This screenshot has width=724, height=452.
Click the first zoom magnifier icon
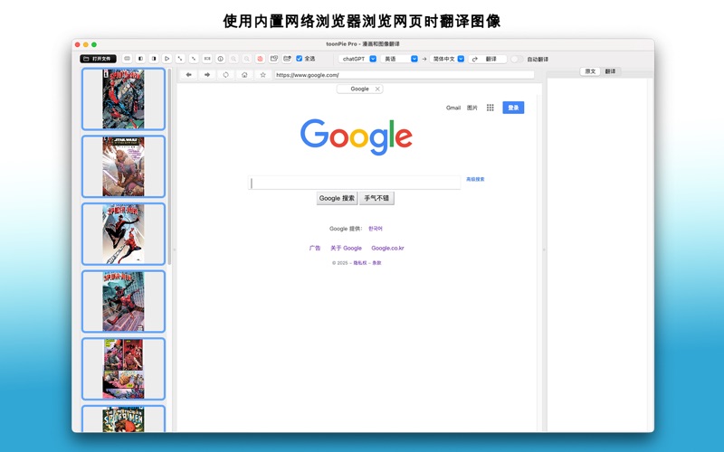pos(233,59)
